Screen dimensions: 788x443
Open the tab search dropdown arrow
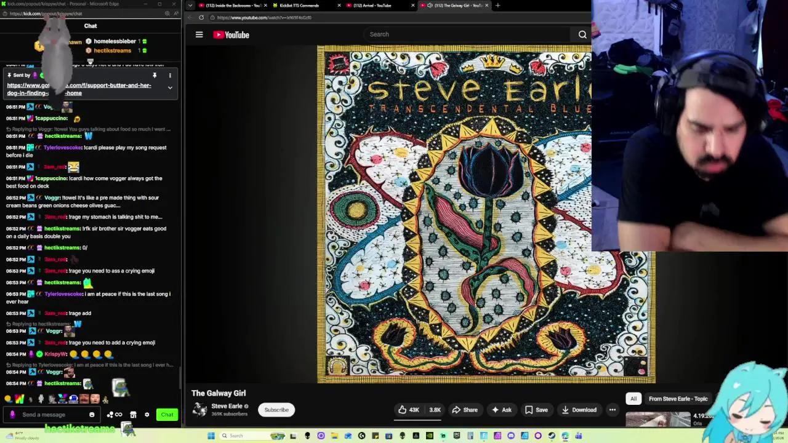[x=190, y=6]
